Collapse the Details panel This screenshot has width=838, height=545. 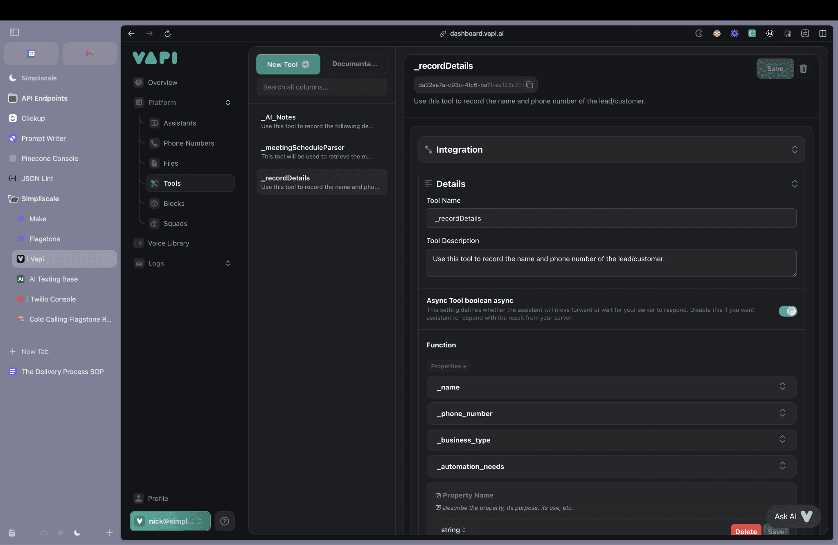point(794,184)
